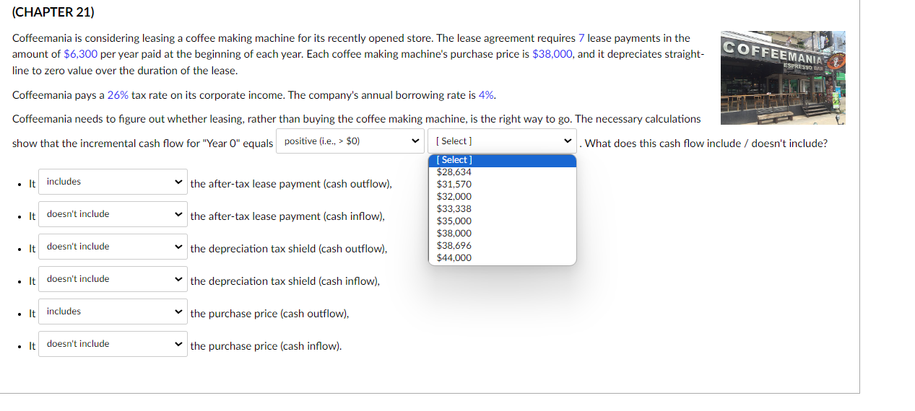Click the blue 7 lease payments number

click(x=581, y=38)
